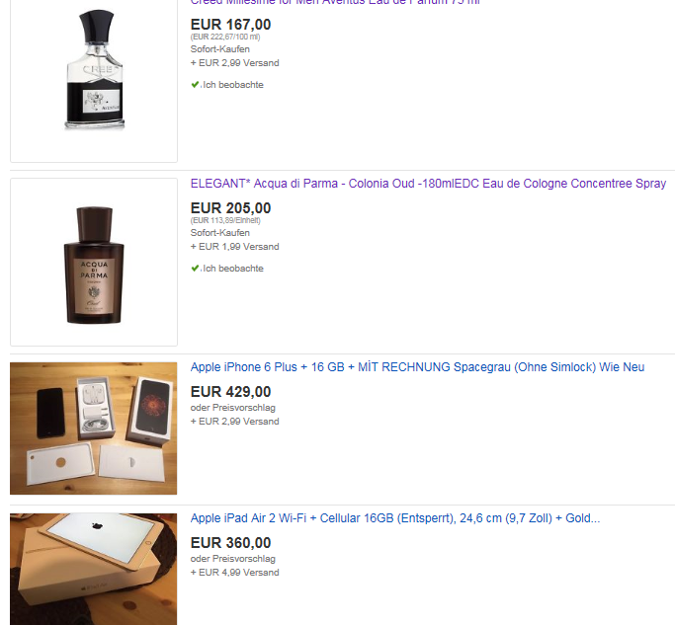
Task: Open Creed Millesime Aventus listing title
Action: [x=335, y=2]
